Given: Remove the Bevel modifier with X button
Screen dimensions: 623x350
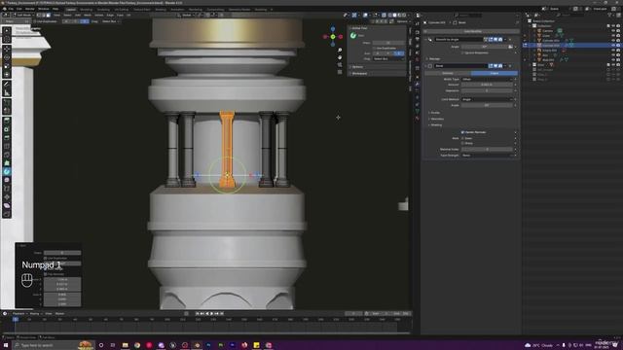Looking at the screenshot, I should click(x=510, y=66).
